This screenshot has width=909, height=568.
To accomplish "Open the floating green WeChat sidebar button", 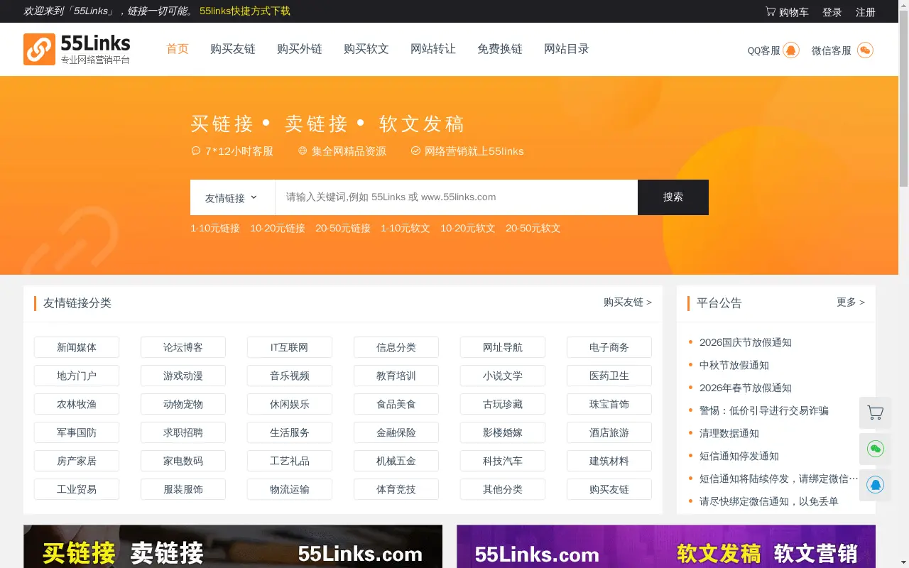I will coord(875,449).
